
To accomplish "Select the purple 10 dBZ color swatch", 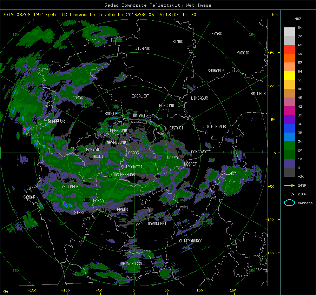I will pyautogui.click(x=289, y=163).
